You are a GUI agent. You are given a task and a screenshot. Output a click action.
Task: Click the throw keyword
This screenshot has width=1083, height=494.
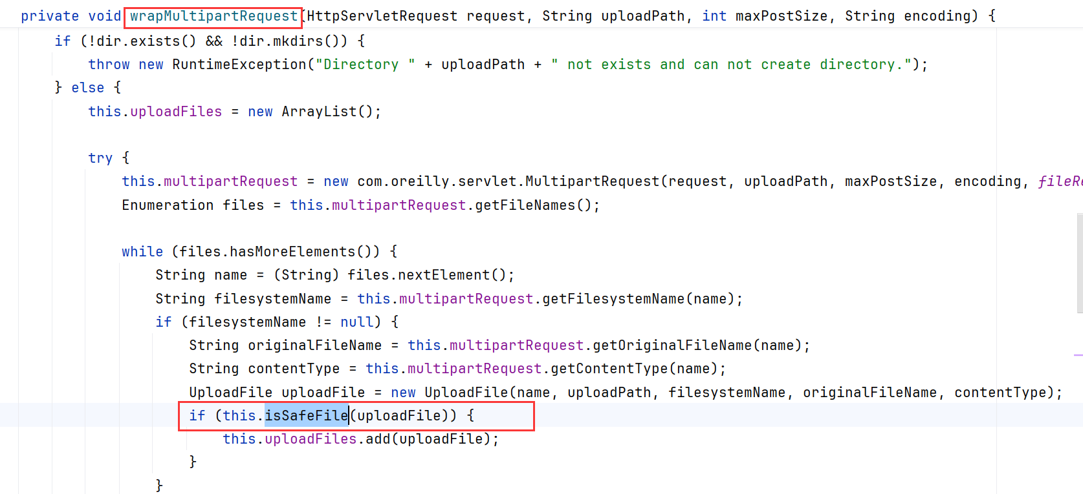point(109,65)
